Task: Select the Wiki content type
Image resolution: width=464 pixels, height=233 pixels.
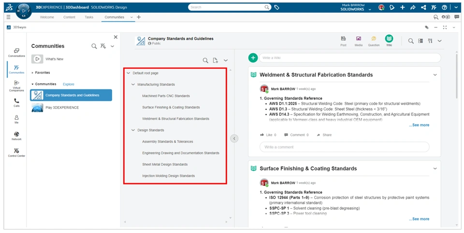Action: (x=389, y=41)
